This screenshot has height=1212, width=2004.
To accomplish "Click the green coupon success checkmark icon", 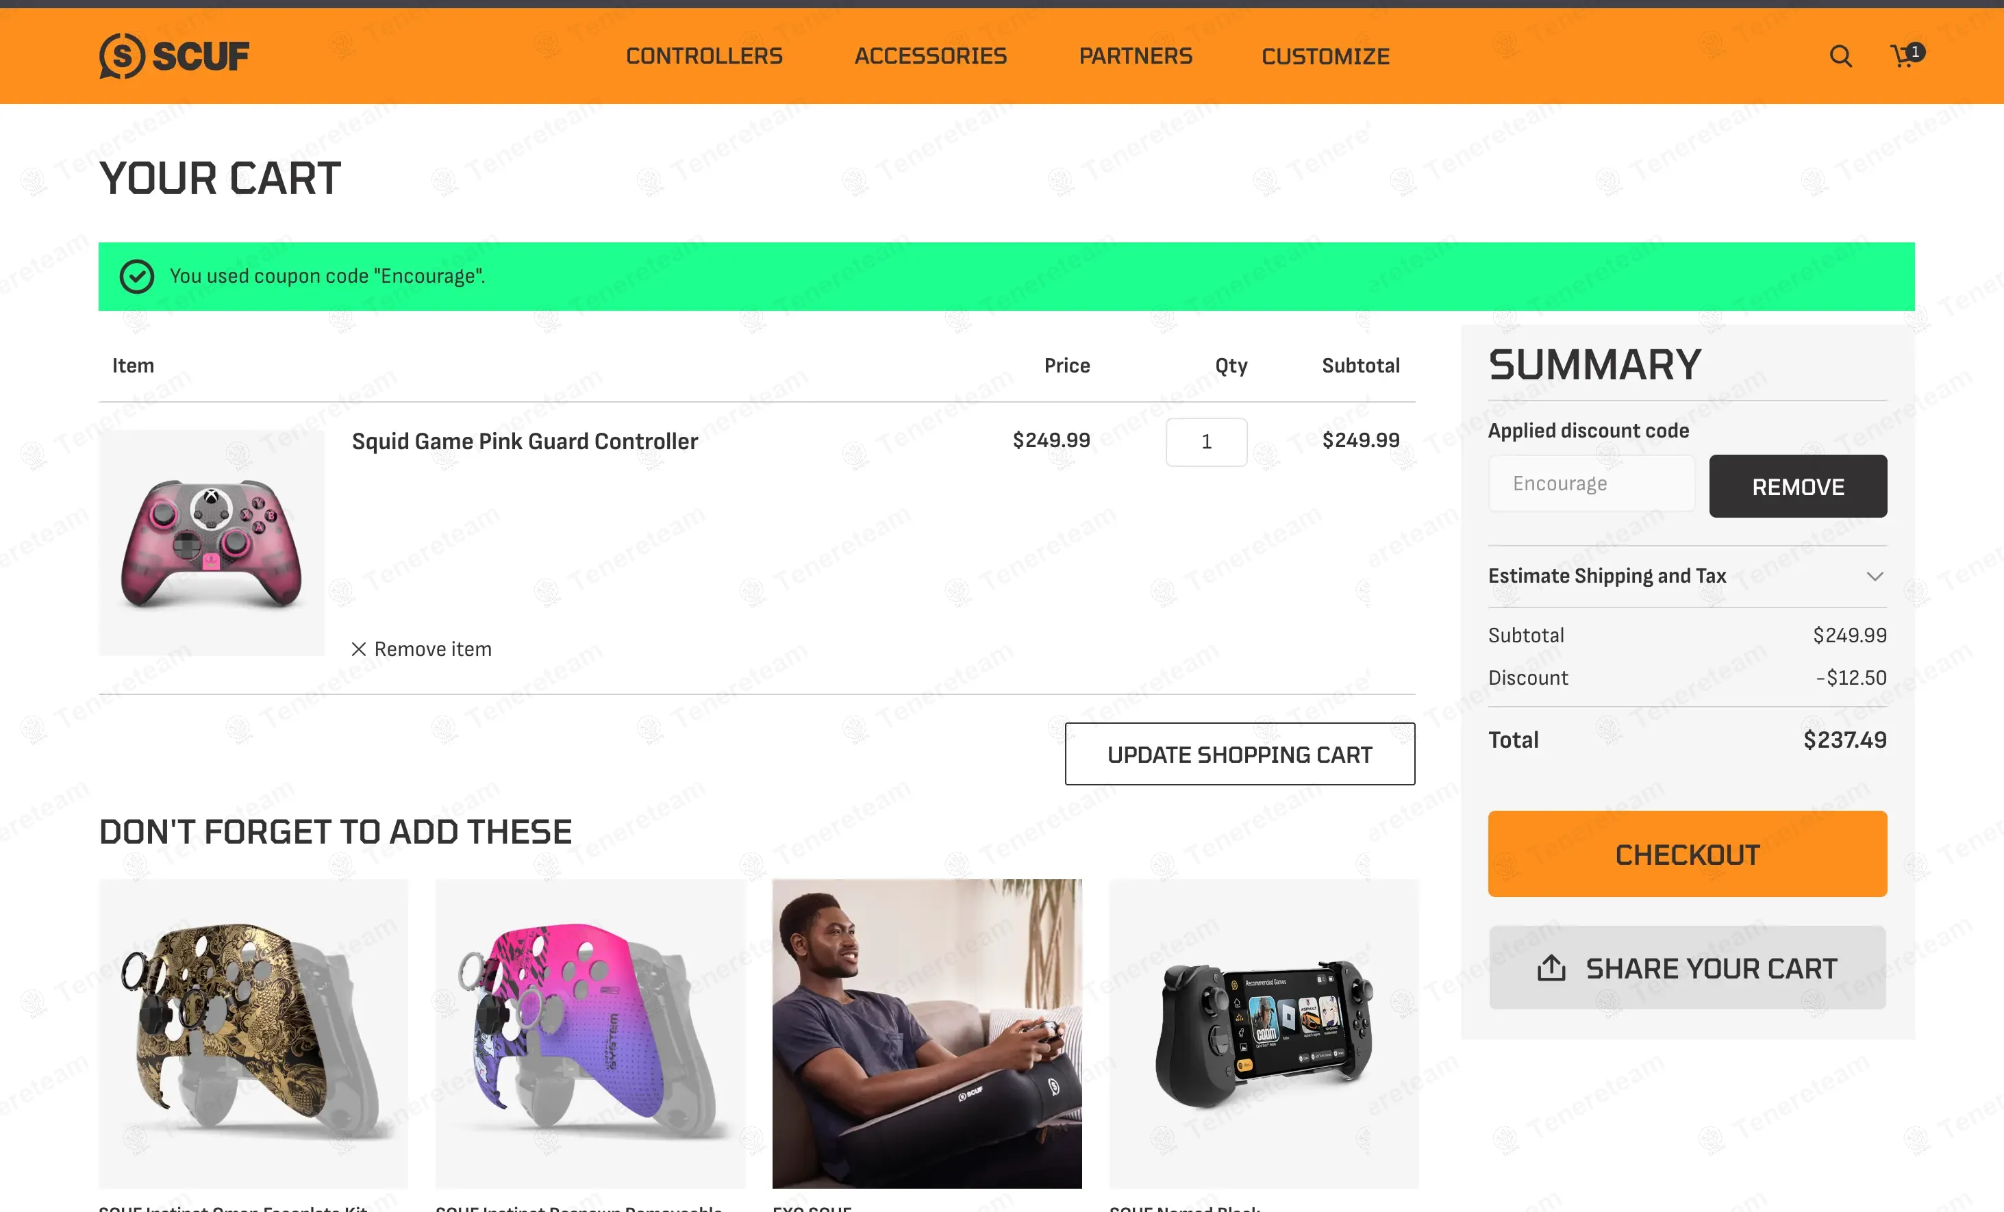I will tap(137, 277).
